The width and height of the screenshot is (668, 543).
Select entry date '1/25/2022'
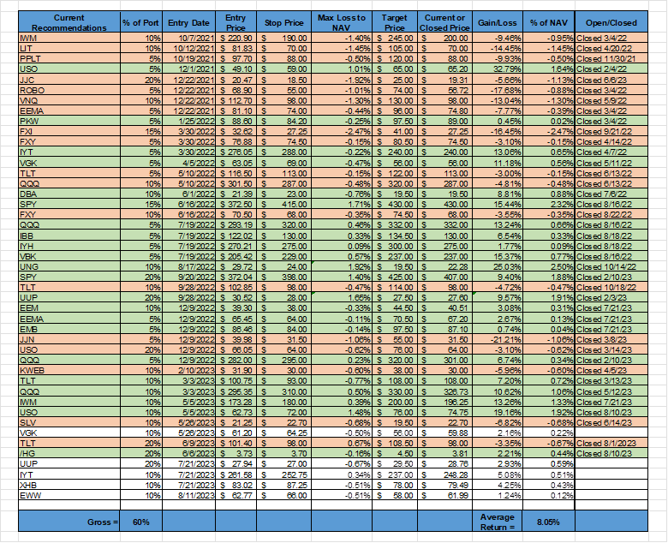188,121
